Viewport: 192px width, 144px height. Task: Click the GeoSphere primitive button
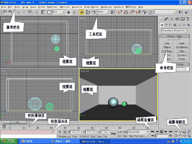tap(182, 47)
